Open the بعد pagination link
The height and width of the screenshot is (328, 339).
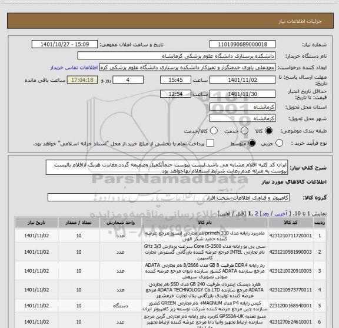point(265,214)
